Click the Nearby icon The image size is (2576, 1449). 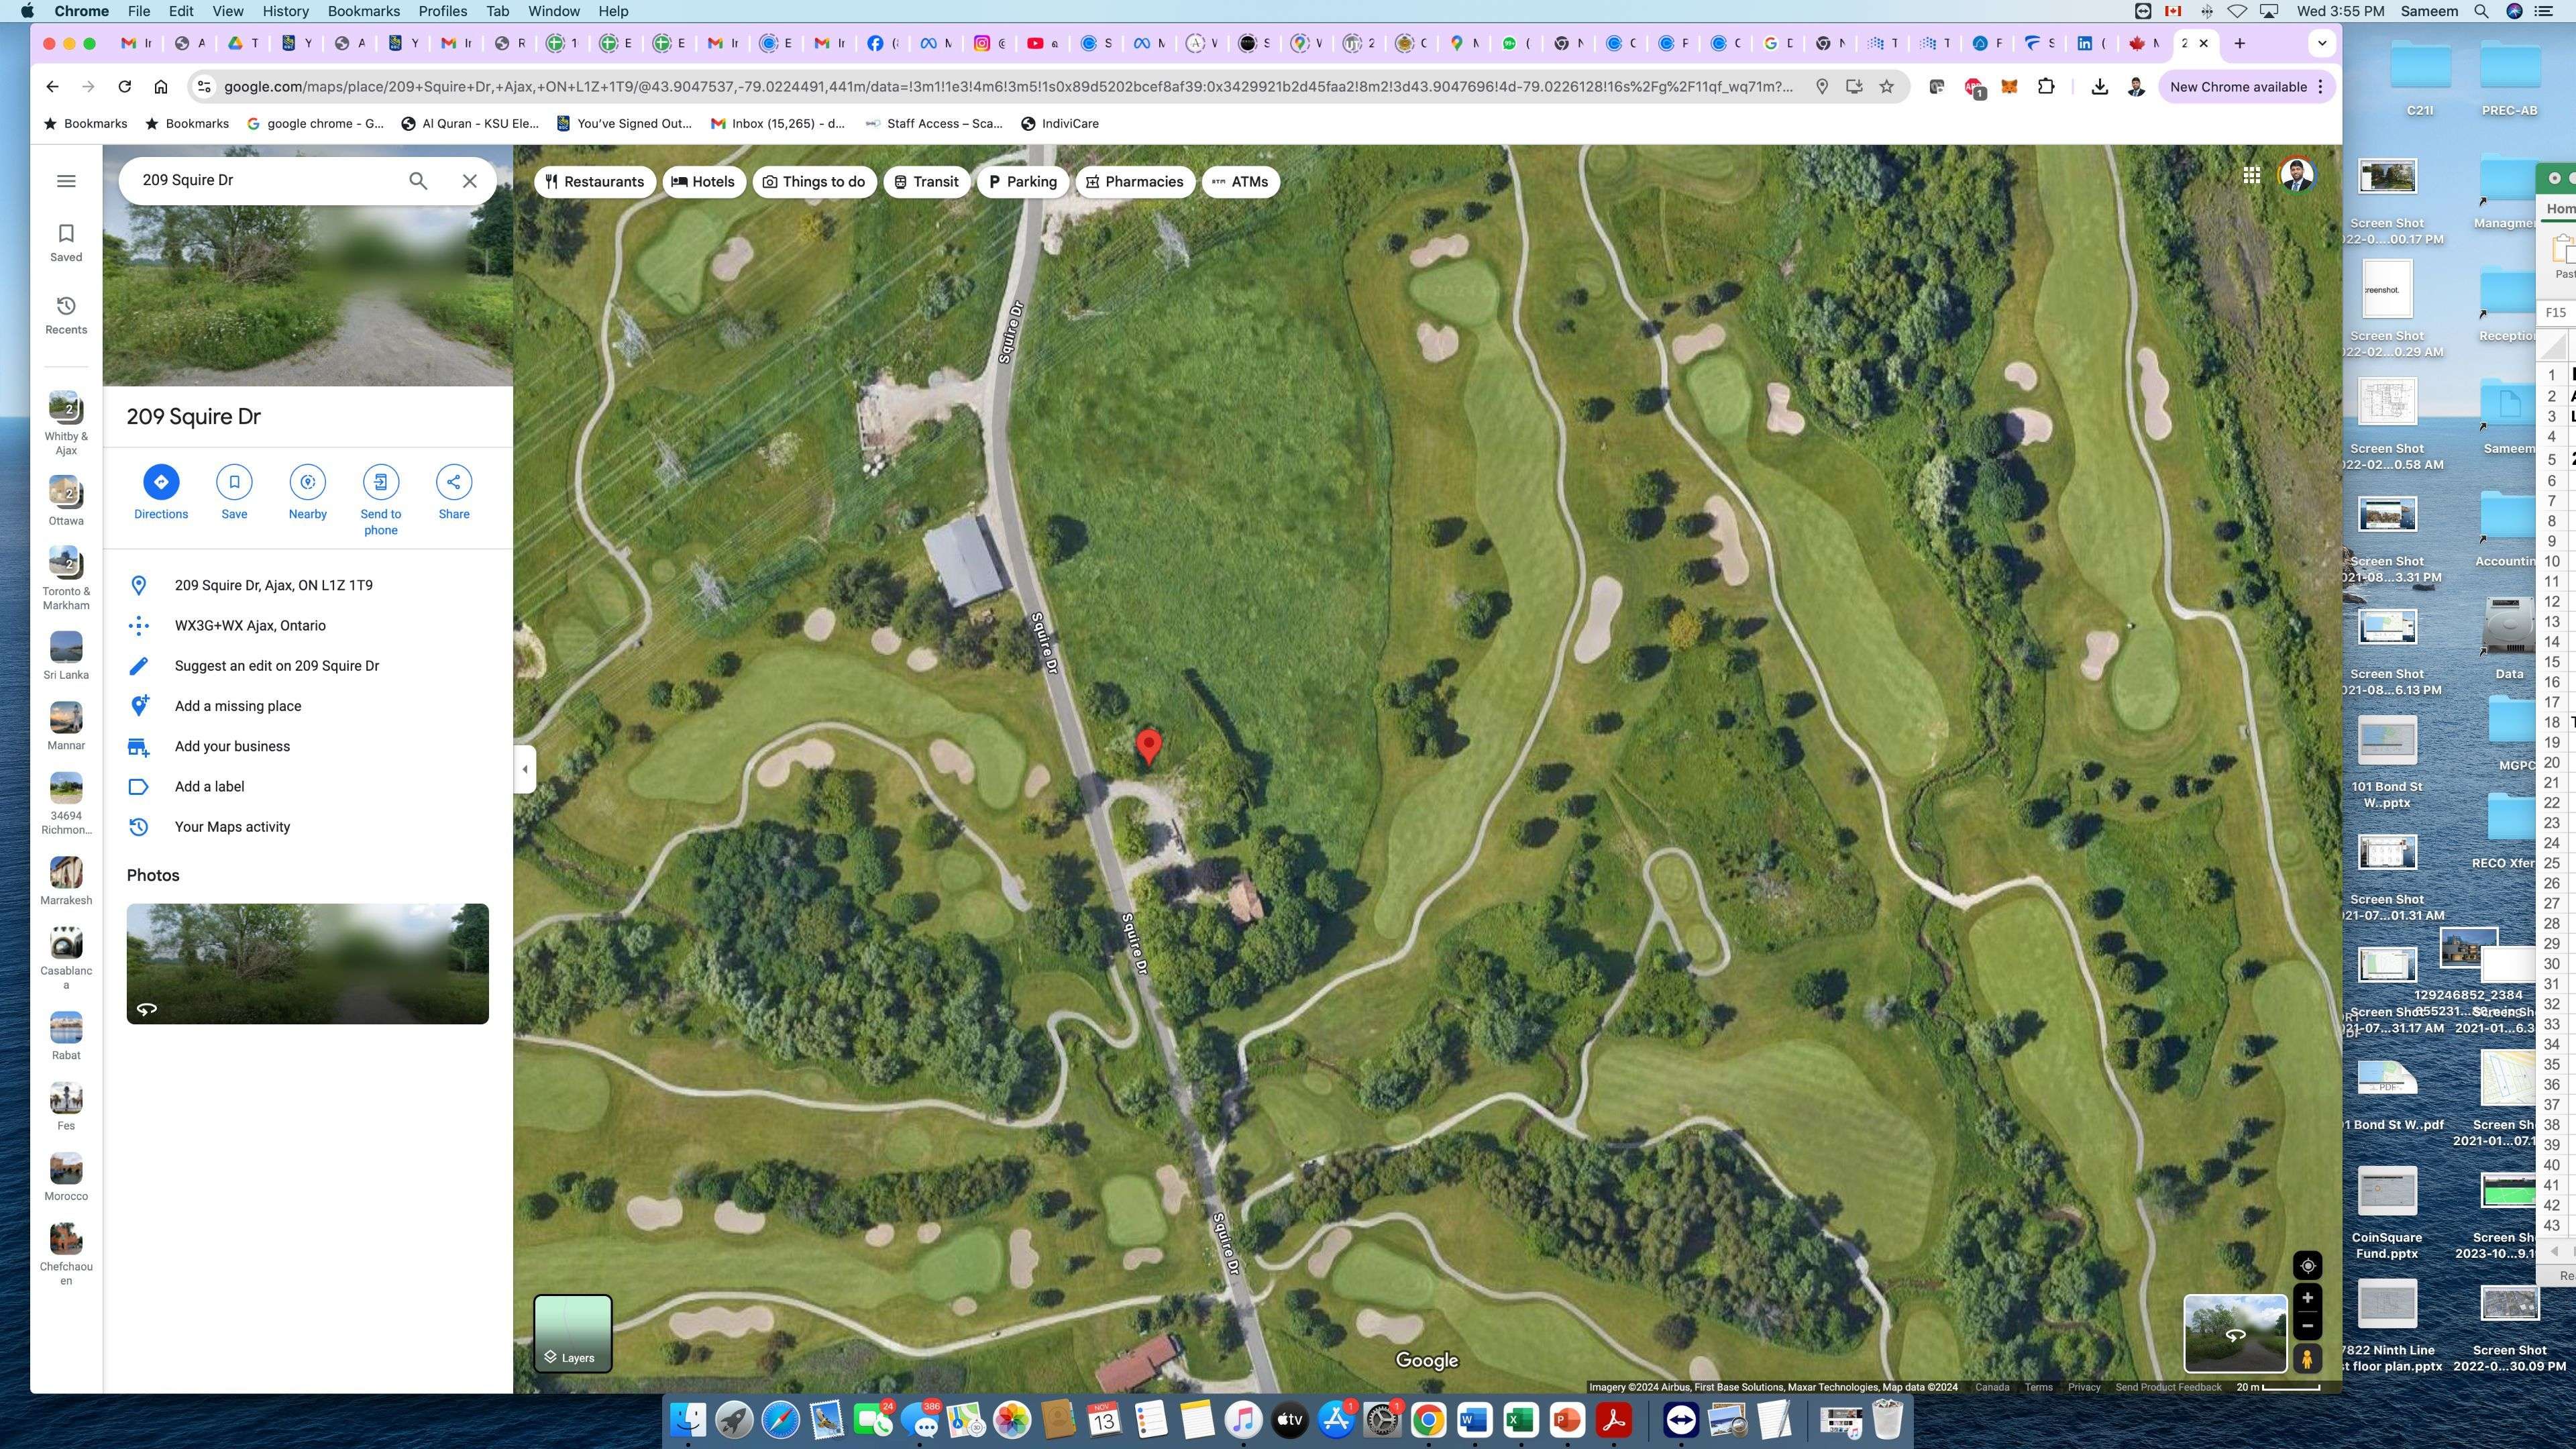[x=307, y=482]
